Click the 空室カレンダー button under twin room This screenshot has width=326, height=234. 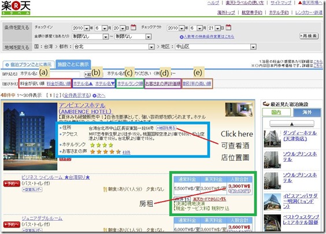[32, 190]
